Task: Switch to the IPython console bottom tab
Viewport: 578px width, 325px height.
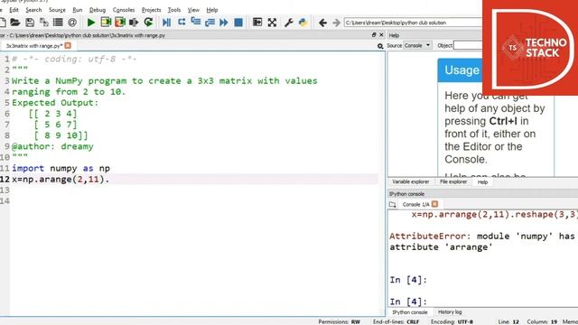Action: [409, 312]
